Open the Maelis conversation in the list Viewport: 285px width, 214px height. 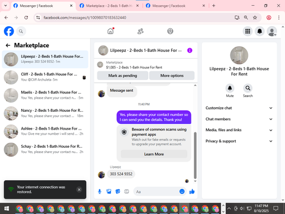pyautogui.click(x=45, y=95)
